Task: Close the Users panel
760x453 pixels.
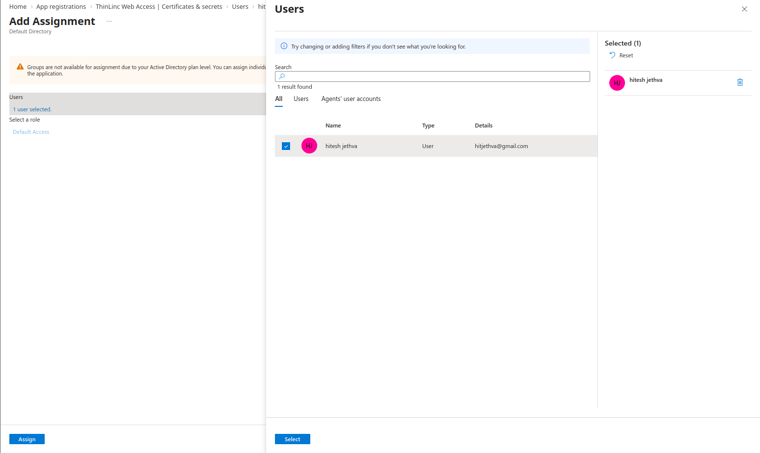Action: [744, 9]
